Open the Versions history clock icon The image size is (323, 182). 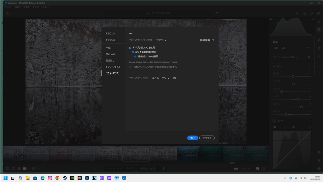click(x=319, y=66)
